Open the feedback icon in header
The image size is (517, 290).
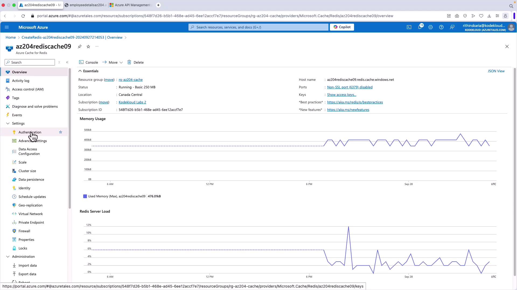point(452,27)
